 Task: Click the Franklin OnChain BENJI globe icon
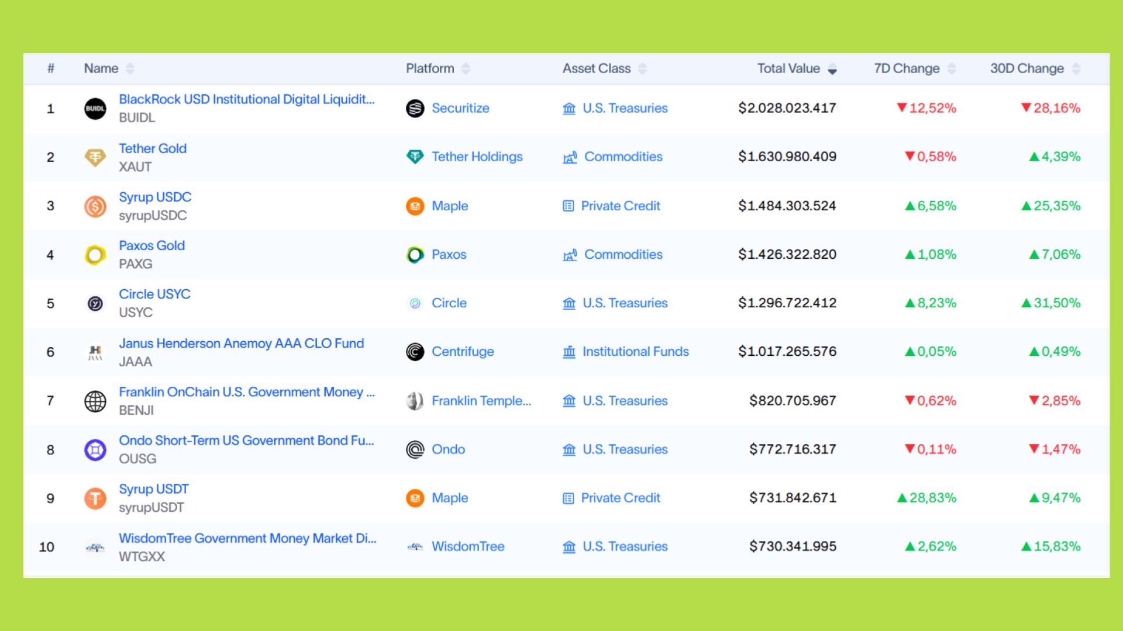(95, 401)
